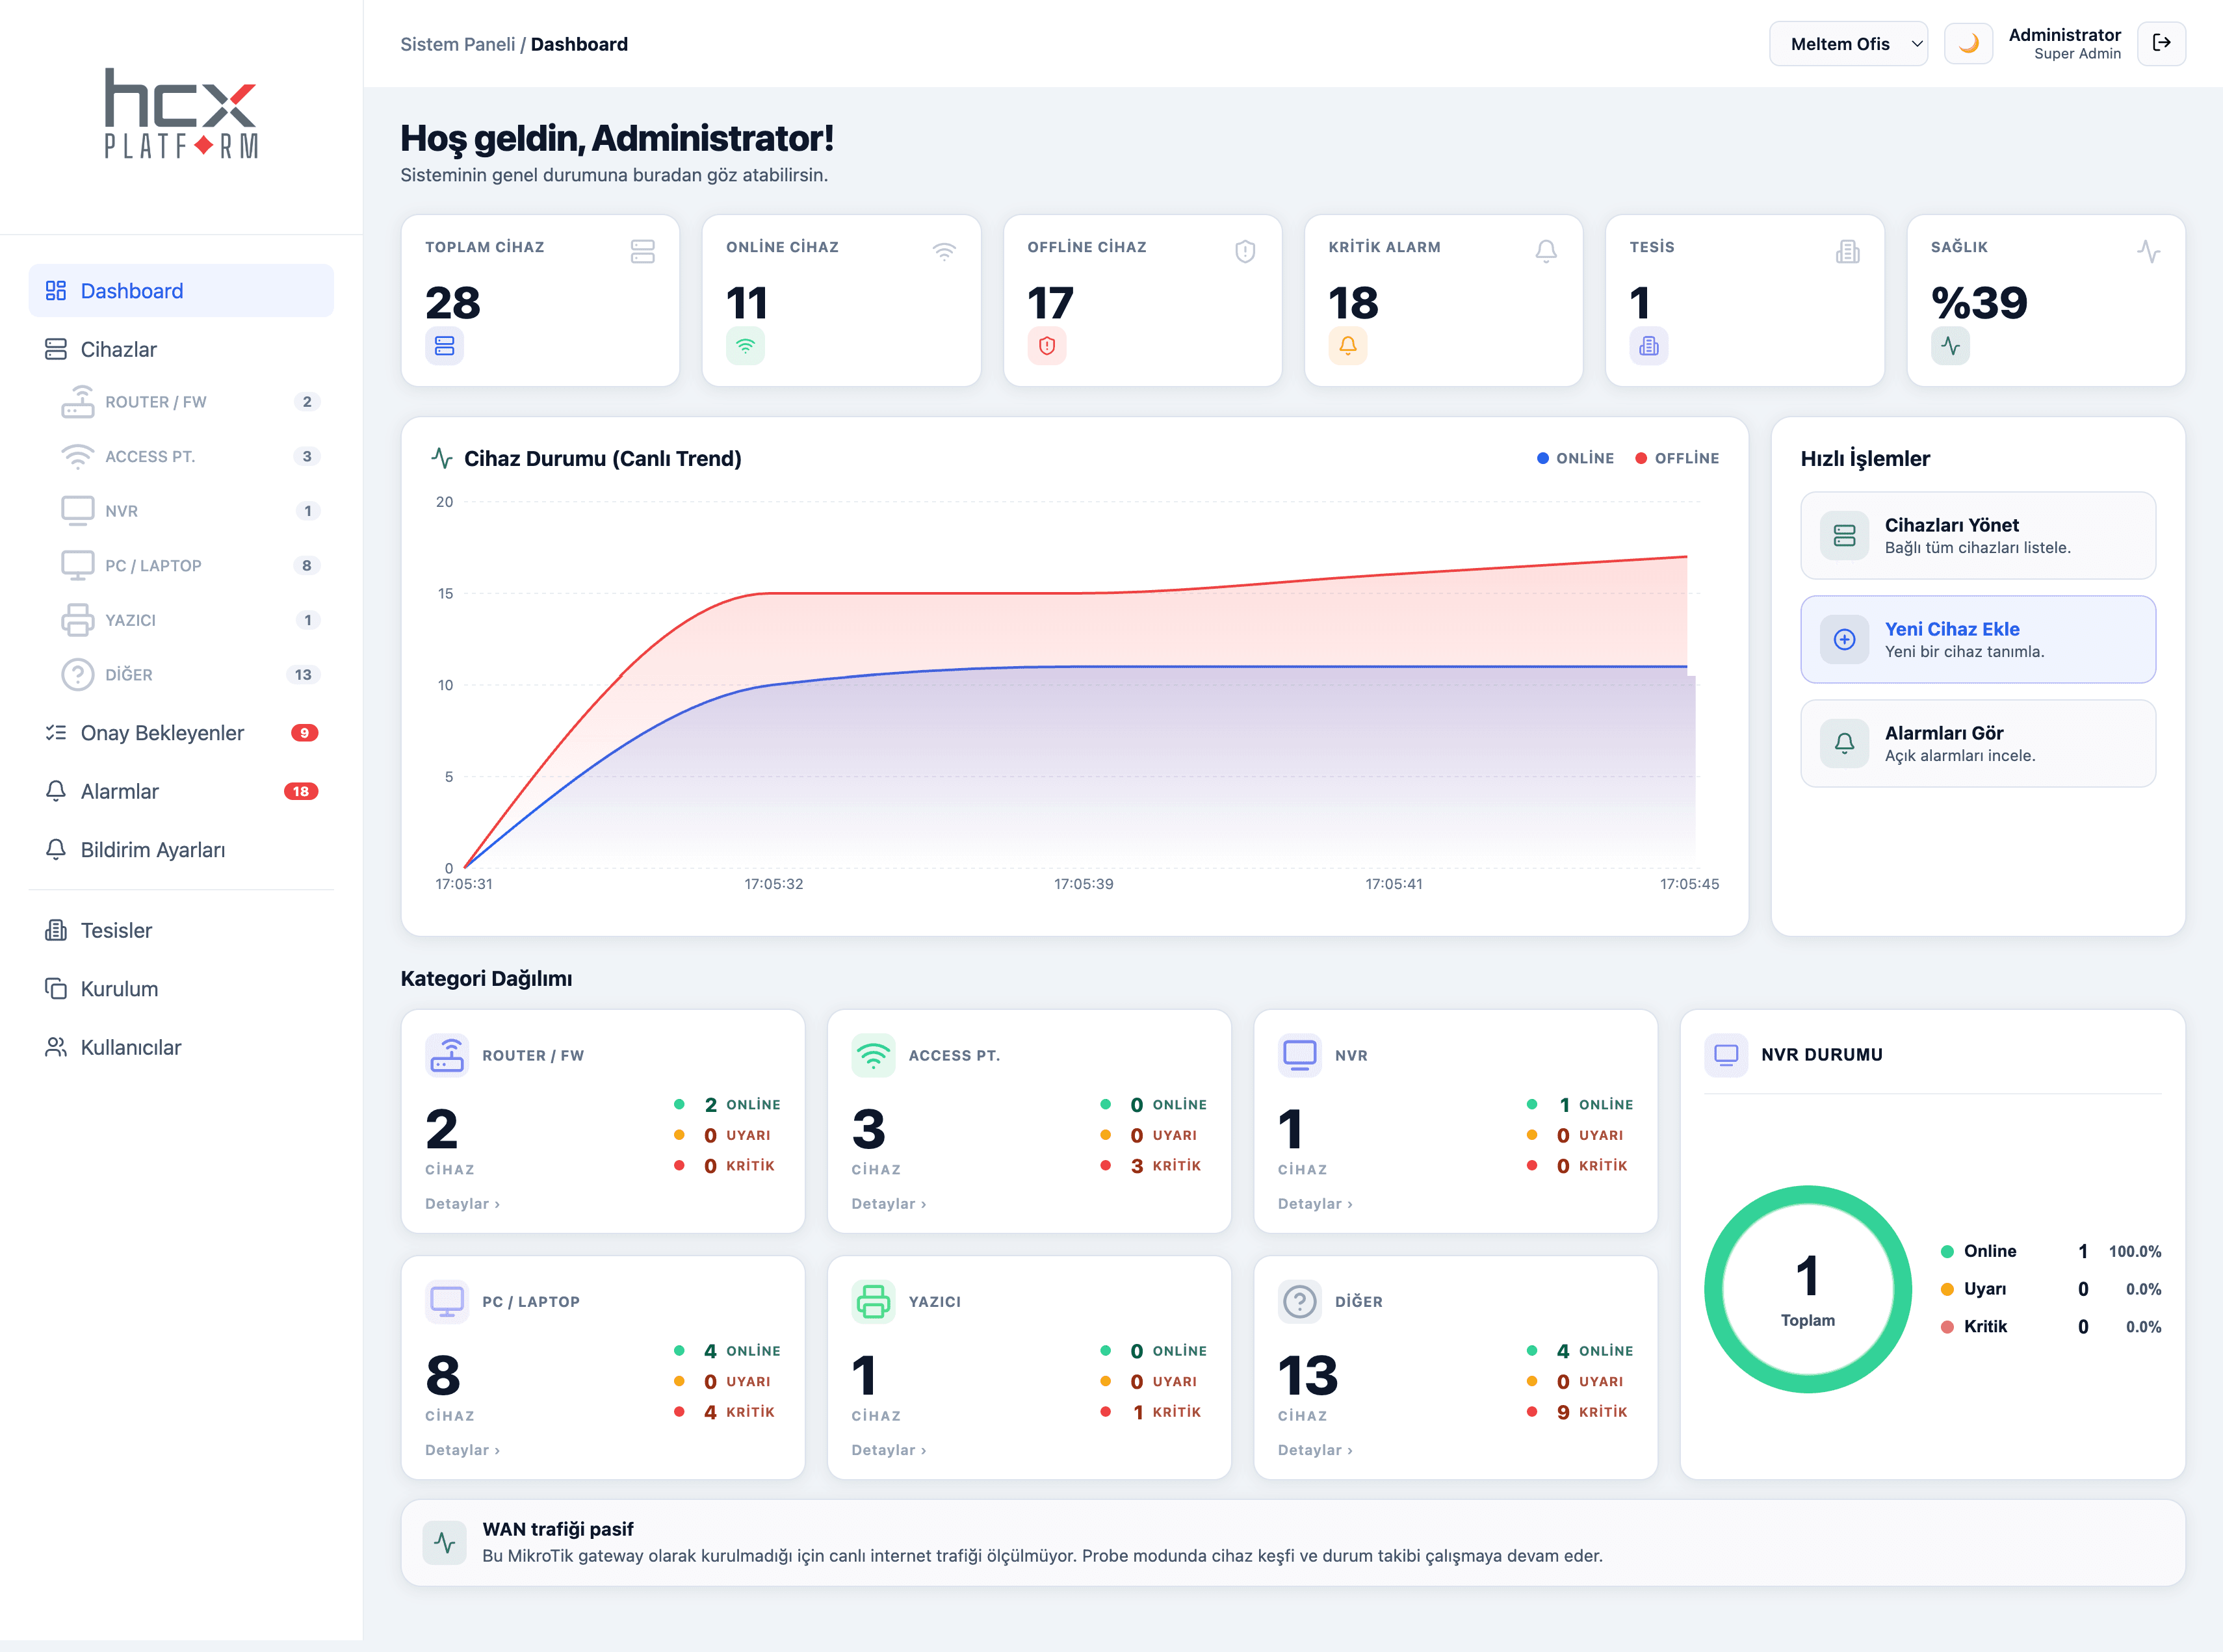Click the orange bell icon under Kritik Alarm 18
Screen dimensions: 2223x1652
click(1348, 346)
